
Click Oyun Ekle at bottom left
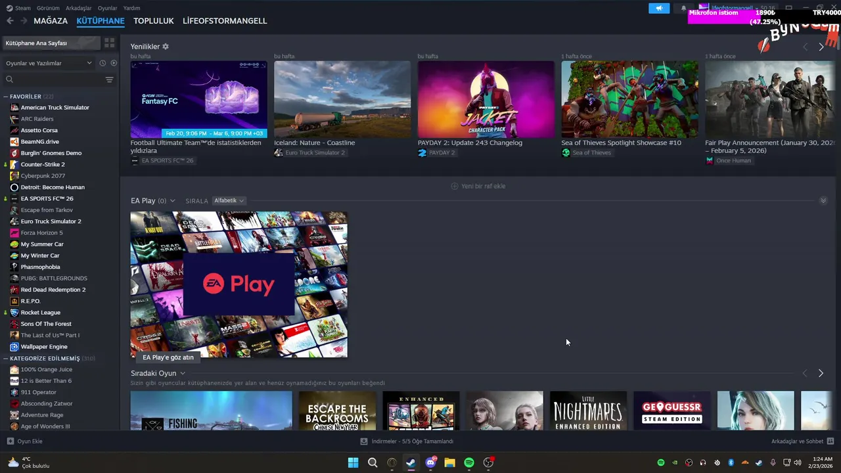[25, 441]
